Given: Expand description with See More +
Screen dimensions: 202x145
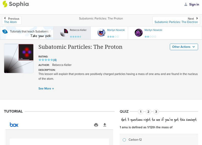Looking at the screenshot, I should 46,89.
